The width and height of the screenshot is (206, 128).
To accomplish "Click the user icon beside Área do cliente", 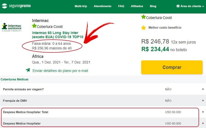I will pos(178,6).
